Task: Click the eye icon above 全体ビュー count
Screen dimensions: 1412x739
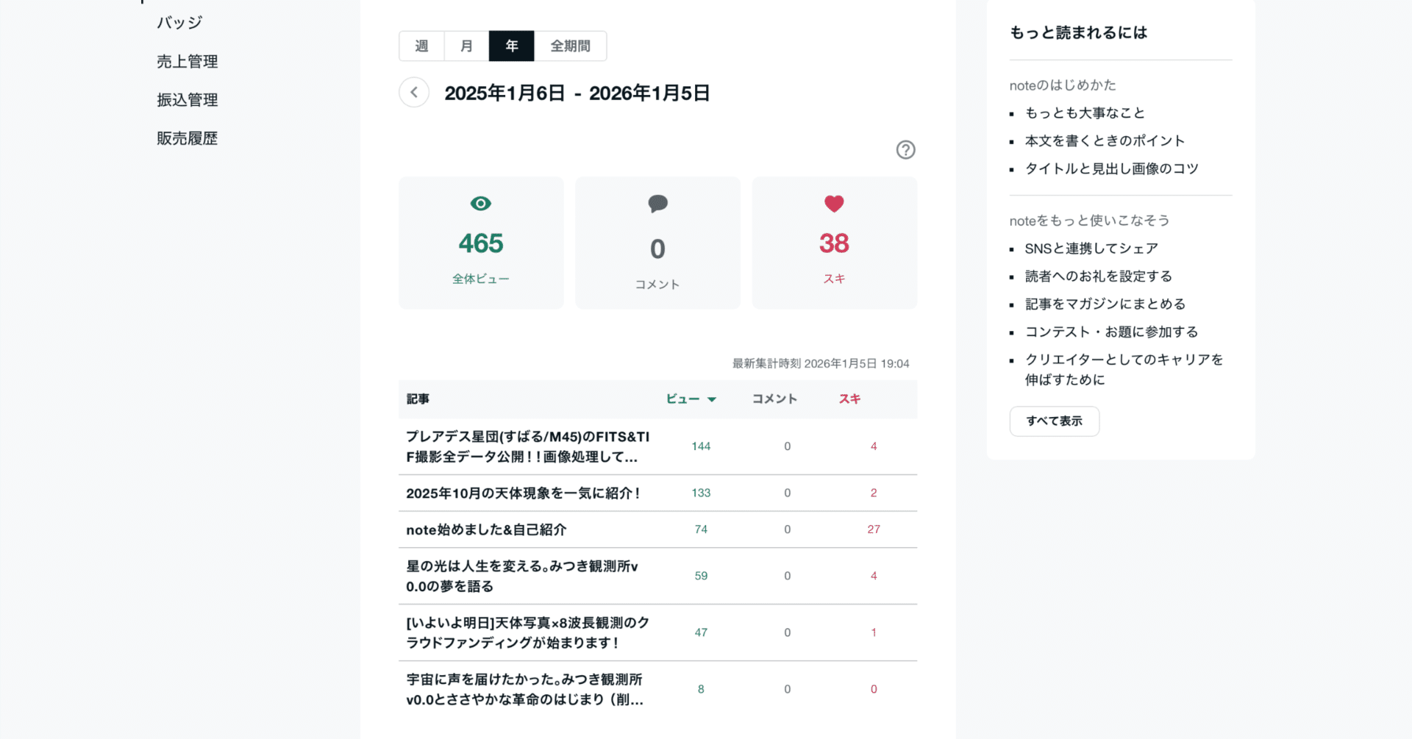Action: (480, 204)
